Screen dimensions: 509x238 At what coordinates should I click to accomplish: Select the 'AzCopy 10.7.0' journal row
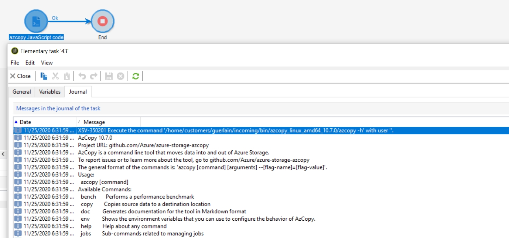95,138
